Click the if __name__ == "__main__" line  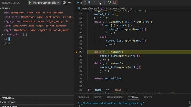107,90
